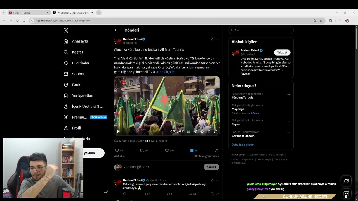The image size is (358, 201).
Task: Open video settings gear
Action: 202,131
